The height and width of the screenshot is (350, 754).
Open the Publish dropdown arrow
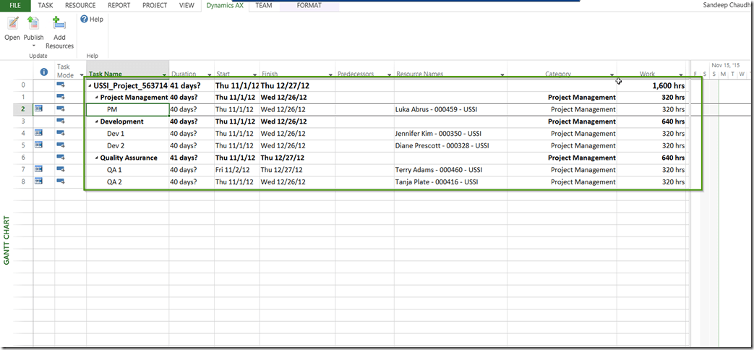tap(33, 46)
